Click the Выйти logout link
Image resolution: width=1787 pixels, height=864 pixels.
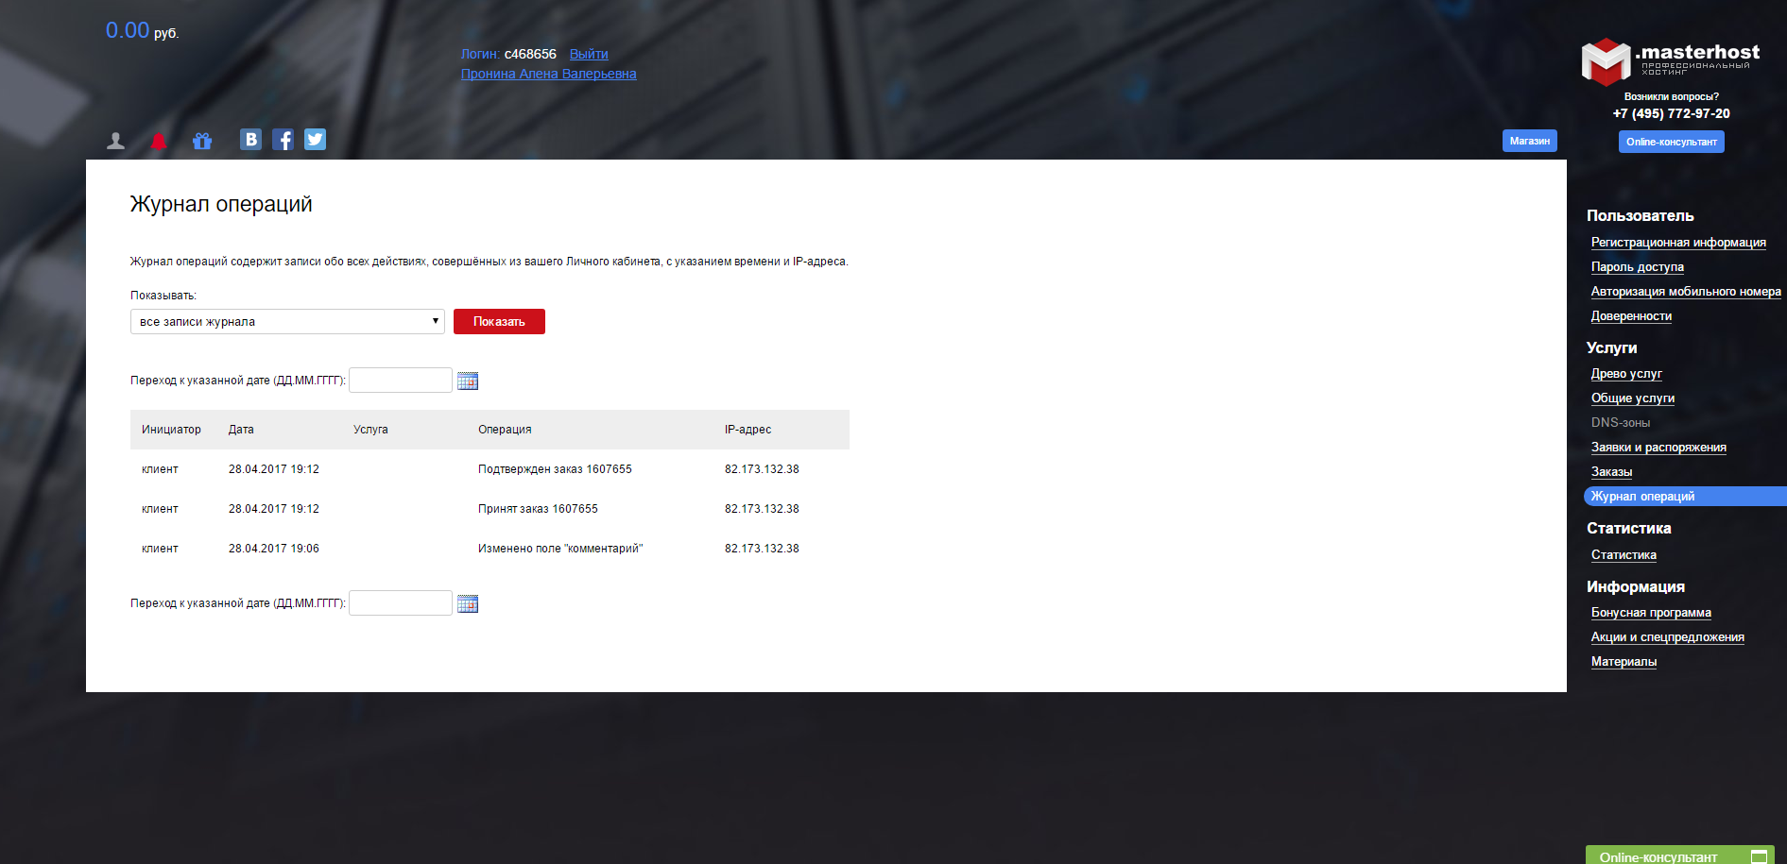point(589,54)
